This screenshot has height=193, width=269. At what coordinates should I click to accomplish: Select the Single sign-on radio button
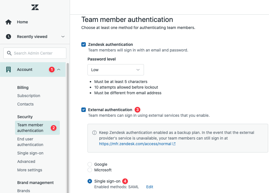pos(90,181)
